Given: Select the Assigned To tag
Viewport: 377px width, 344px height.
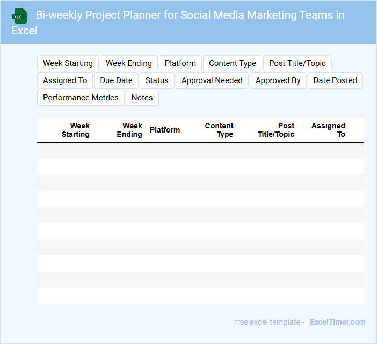Looking at the screenshot, I should point(65,80).
